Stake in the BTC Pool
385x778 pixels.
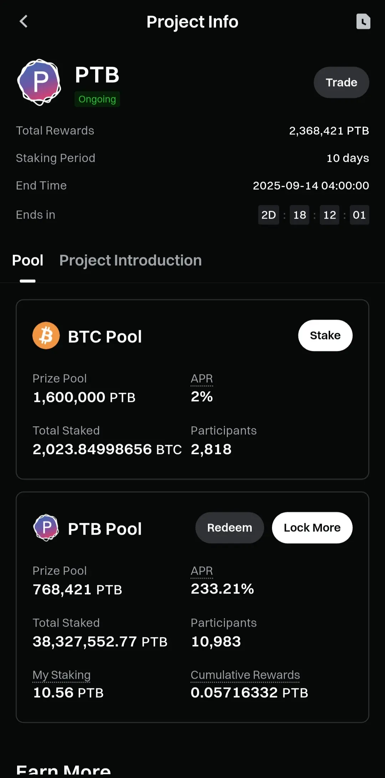(325, 335)
